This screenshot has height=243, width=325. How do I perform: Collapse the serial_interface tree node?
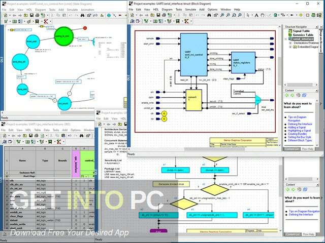pos(286,39)
